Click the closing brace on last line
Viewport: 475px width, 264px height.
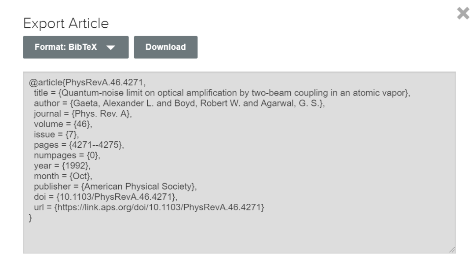click(30, 218)
